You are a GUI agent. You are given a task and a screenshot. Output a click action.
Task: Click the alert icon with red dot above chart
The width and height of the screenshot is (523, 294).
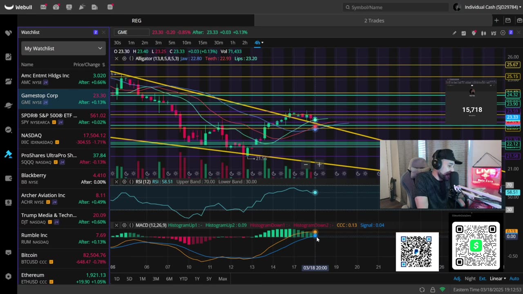point(474,33)
